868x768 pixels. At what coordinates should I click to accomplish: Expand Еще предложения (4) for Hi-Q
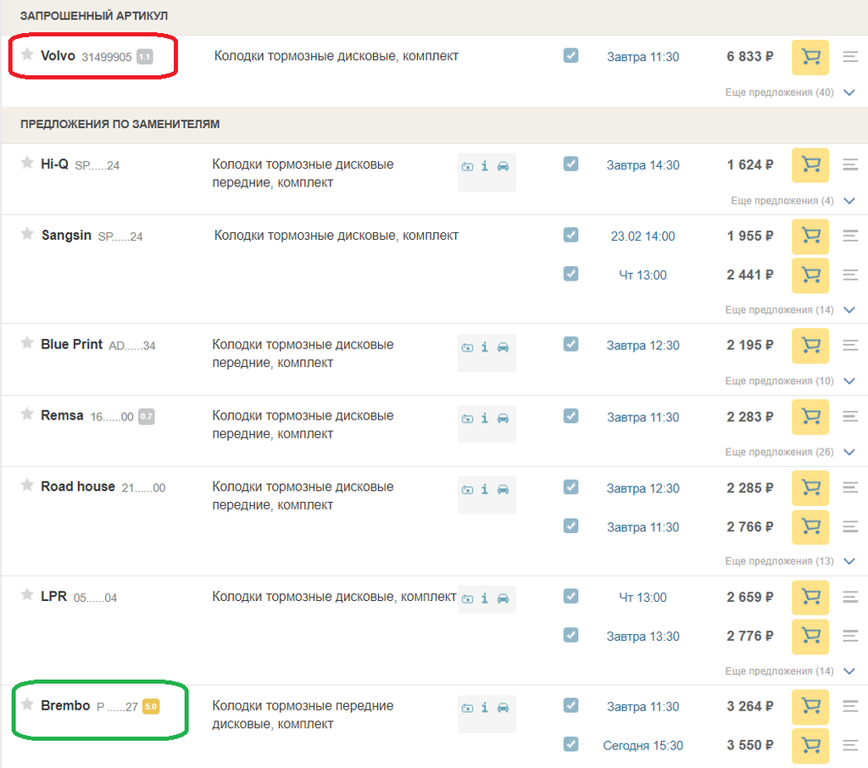point(793,201)
